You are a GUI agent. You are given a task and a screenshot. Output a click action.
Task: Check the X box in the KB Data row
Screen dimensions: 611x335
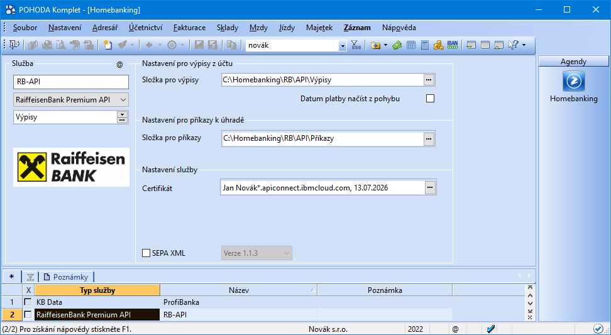(x=28, y=302)
